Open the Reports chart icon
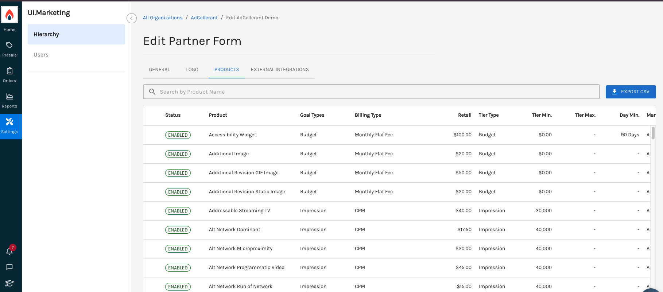 (9, 96)
